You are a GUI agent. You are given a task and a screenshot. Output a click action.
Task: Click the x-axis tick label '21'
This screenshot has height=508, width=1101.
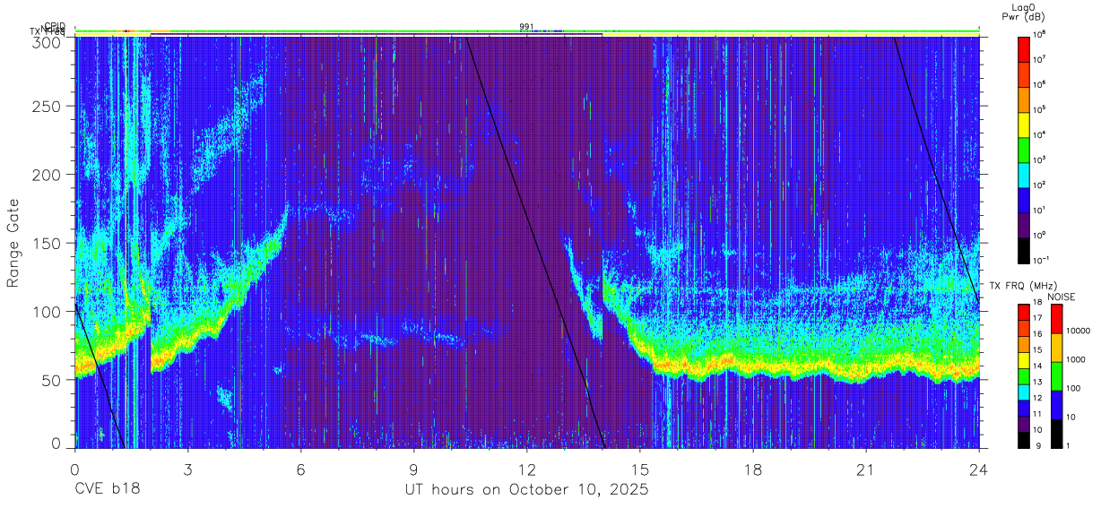pyautogui.click(x=866, y=469)
